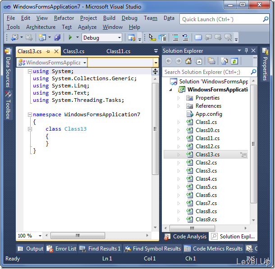Click the Save All toolbar icon
This screenshot has width=275, height=269.
pos(57,37)
